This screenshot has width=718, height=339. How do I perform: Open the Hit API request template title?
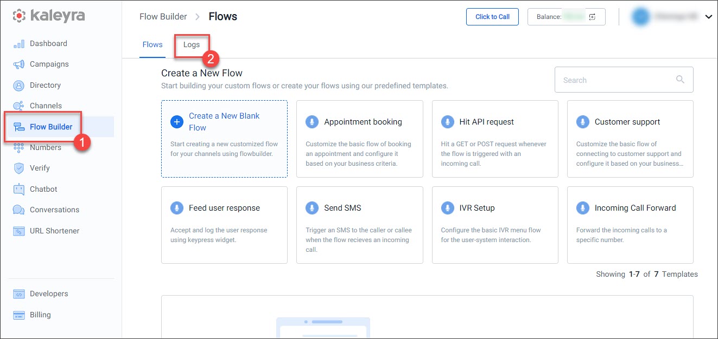(x=486, y=122)
